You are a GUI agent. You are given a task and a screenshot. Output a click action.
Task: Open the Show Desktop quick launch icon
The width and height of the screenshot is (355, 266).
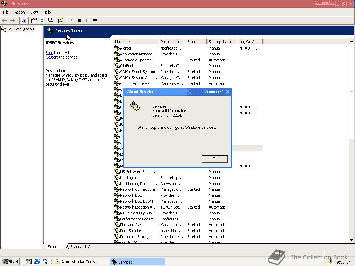point(28,262)
